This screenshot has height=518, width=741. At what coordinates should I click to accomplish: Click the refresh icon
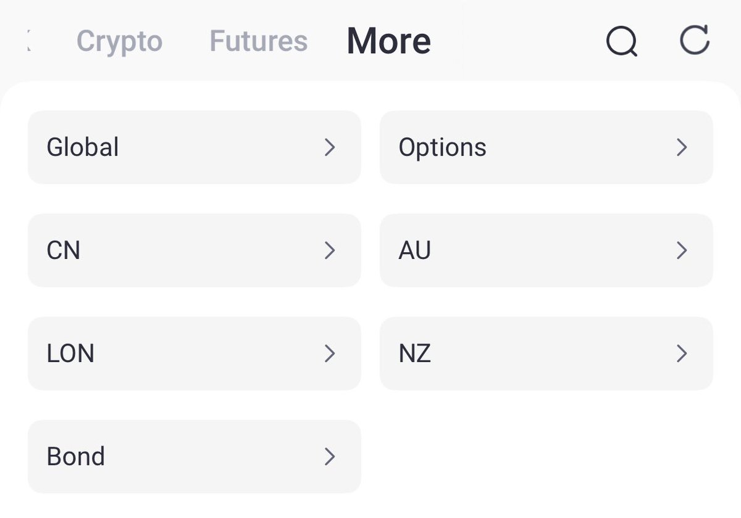(x=694, y=41)
